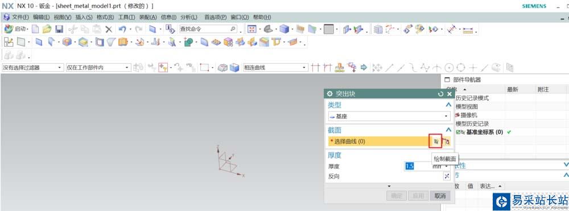Collapse the 截面 section
Screen dimensions: 569x211
[448, 130]
